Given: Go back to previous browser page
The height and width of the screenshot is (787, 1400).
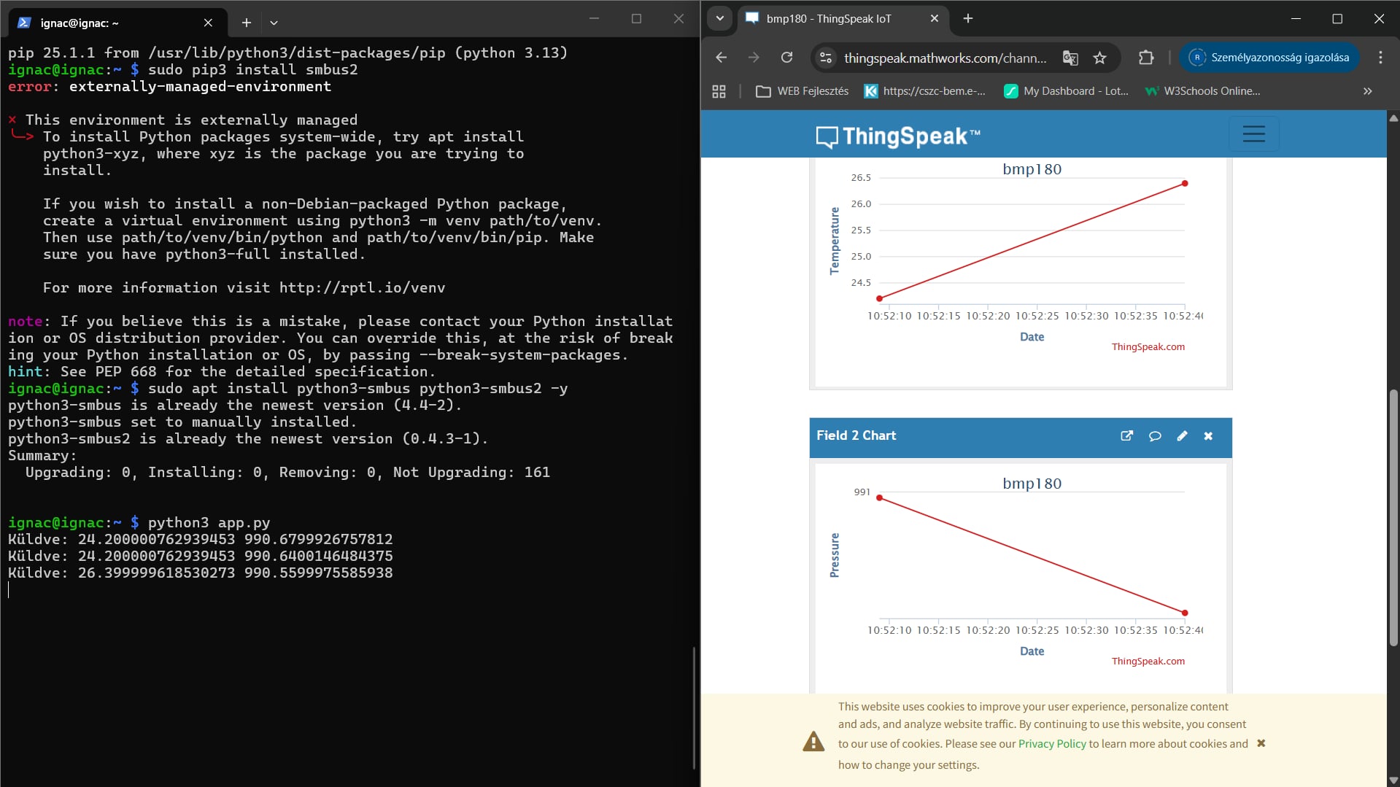Looking at the screenshot, I should coord(721,58).
